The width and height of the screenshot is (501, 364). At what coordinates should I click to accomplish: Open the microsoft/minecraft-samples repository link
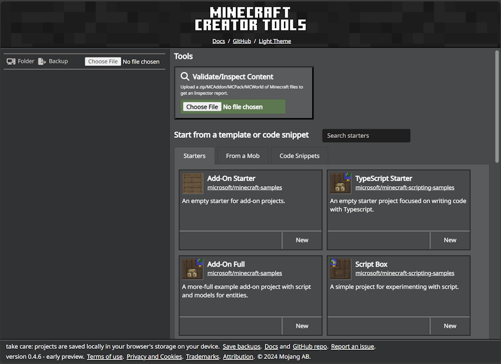[x=245, y=187]
